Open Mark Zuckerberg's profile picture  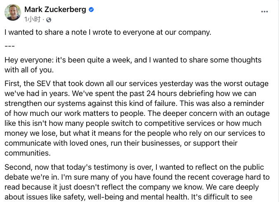[x=13, y=13]
